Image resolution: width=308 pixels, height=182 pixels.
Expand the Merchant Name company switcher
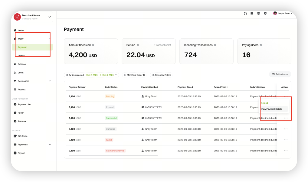[50, 17]
